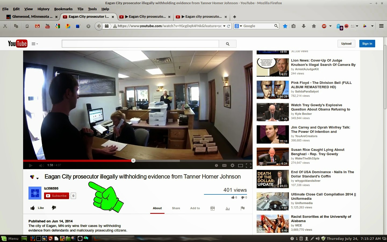The image size is (387, 242).
Task: Click the YouTube search magnifier button
Action: click(228, 44)
